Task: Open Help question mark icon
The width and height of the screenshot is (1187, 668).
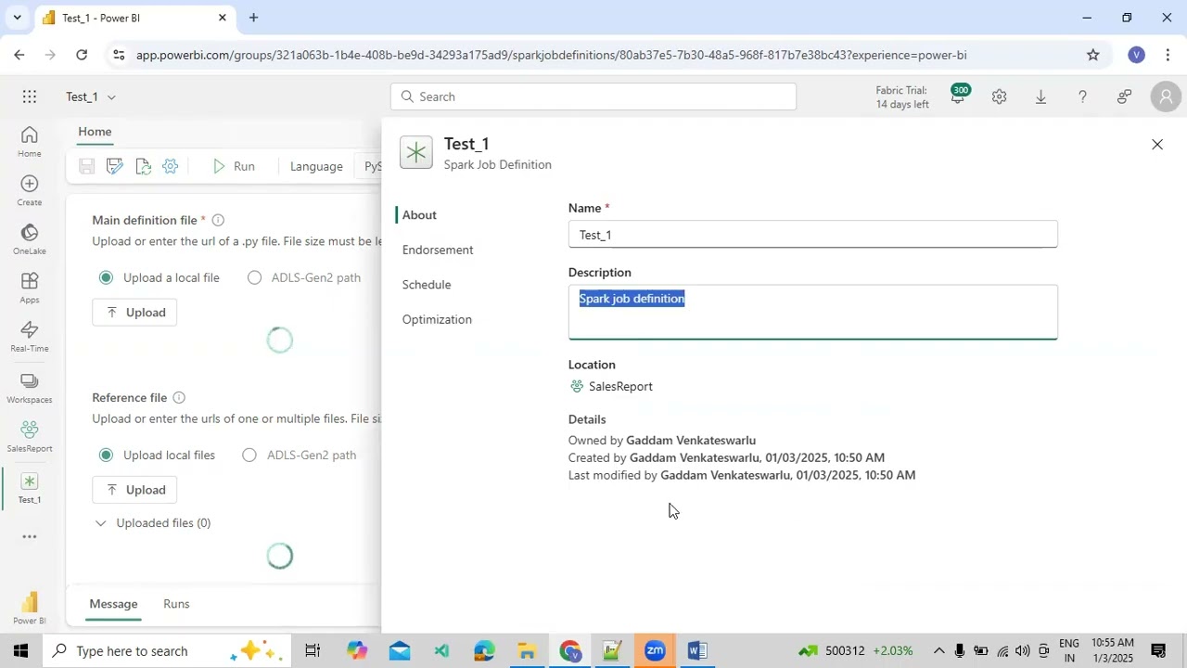Action: click(x=1082, y=96)
